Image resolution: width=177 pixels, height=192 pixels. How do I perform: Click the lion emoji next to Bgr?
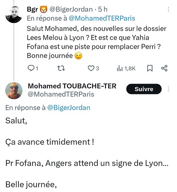click(x=43, y=10)
